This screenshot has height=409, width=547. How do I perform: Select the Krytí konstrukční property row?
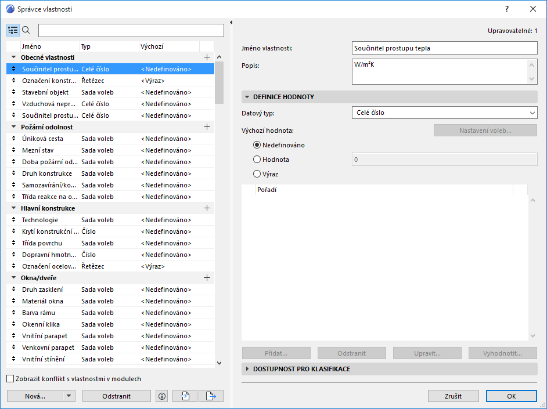coord(110,231)
